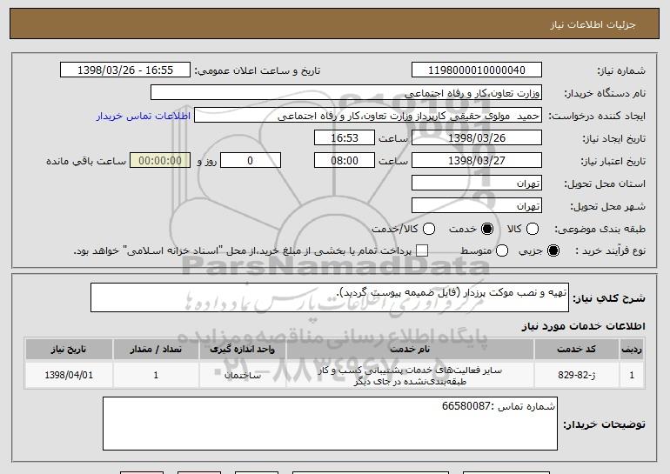The width and height of the screenshot is (670, 474).
Task: Click the remaining time field 00:00:00
Action: click(160, 161)
